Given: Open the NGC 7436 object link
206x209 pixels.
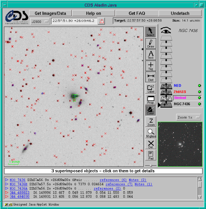Looking at the screenshot, I should (x=17, y=180).
